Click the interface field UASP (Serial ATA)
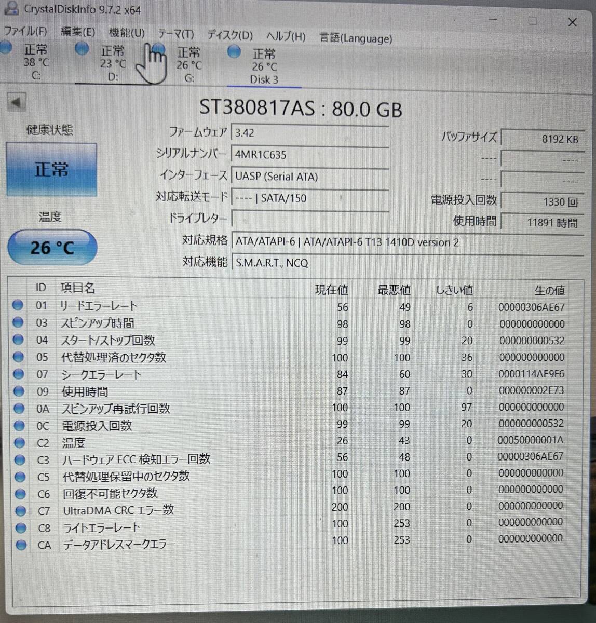Image resolution: width=596 pixels, height=623 pixels. (310, 177)
